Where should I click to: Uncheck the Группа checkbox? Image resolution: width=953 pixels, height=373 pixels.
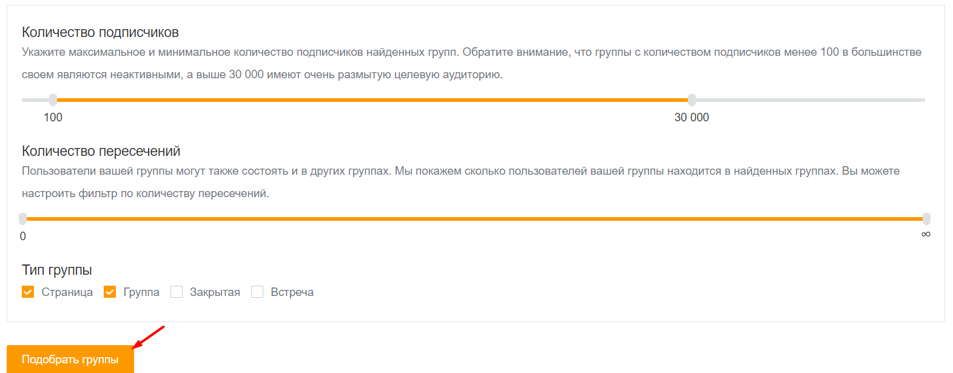(110, 292)
